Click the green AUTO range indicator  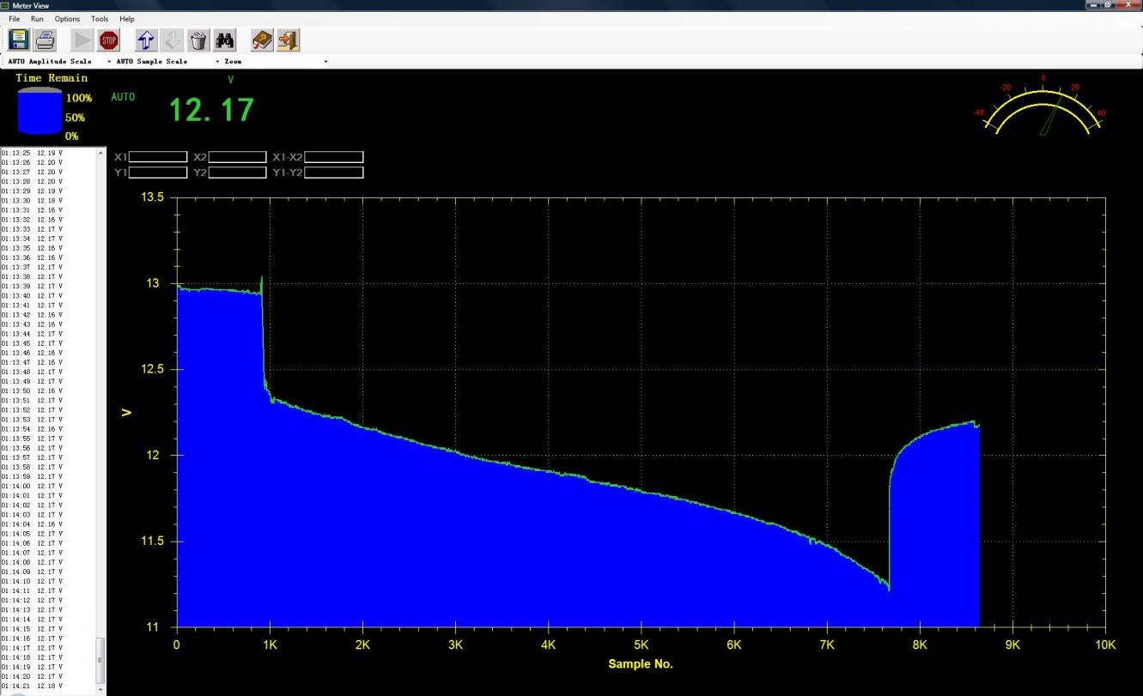(x=123, y=97)
